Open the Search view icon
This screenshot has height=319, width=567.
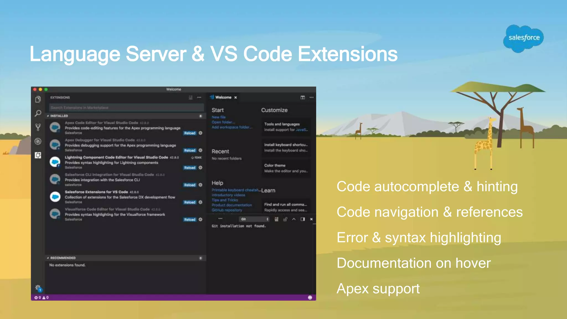pyautogui.click(x=38, y=113)
